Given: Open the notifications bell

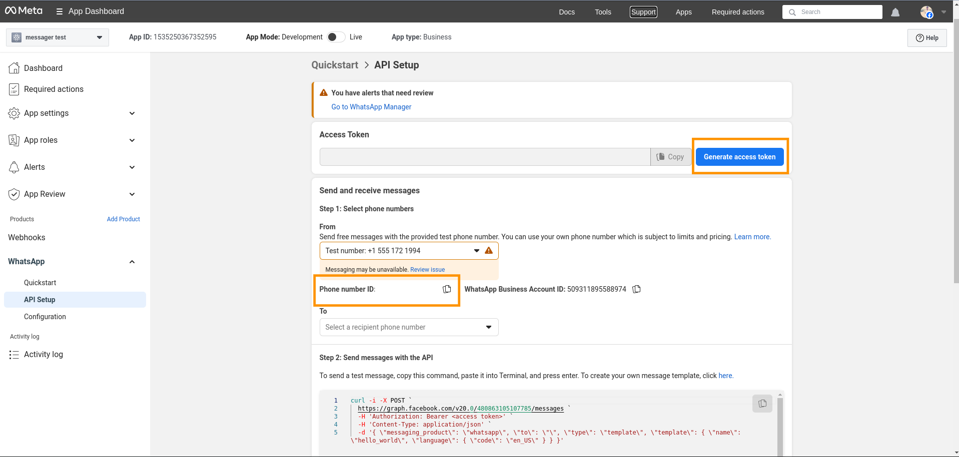Looking at the screenshot, I should point(895,12).
